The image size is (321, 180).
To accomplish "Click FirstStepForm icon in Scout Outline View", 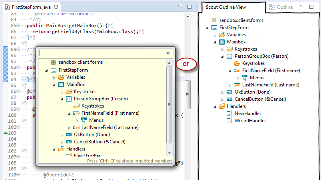I will [214, 27].
